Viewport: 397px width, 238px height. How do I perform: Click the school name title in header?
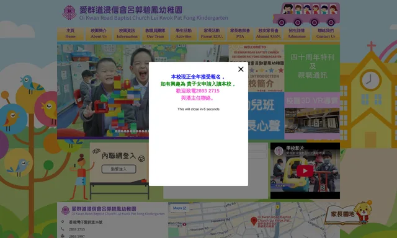click(153, 13)
